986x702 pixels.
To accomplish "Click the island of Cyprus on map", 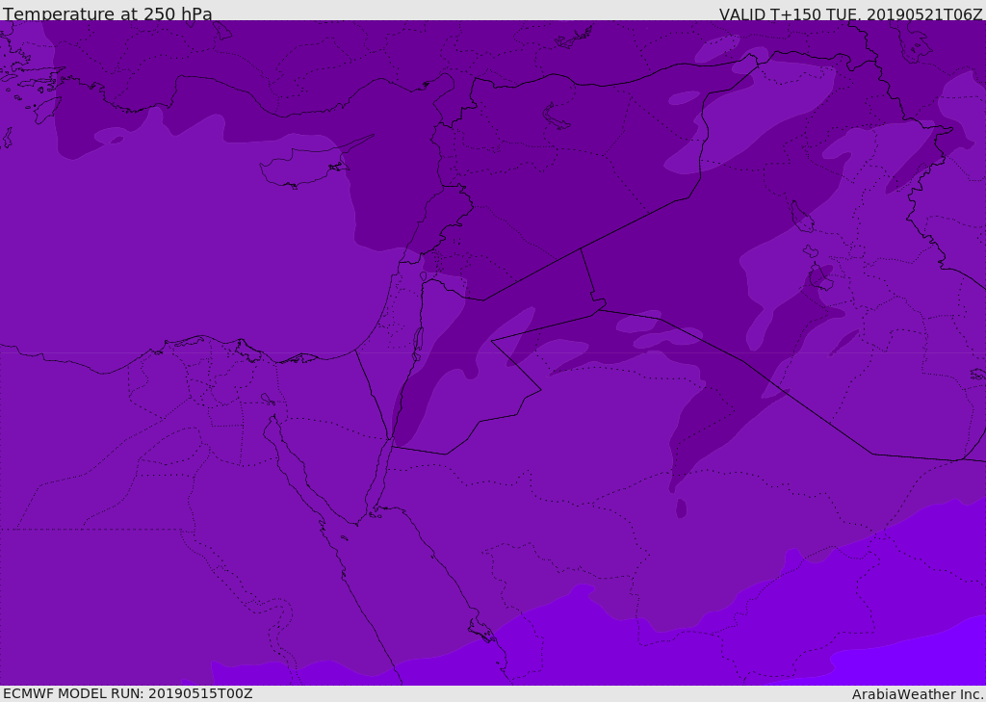I will (309, 165).
